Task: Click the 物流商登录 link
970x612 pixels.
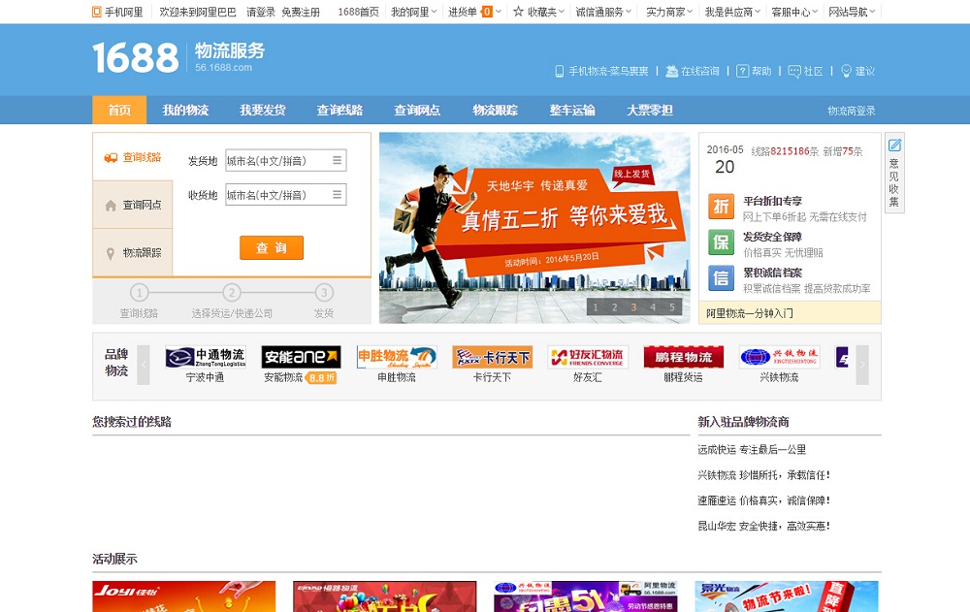Action: [852, 111]
